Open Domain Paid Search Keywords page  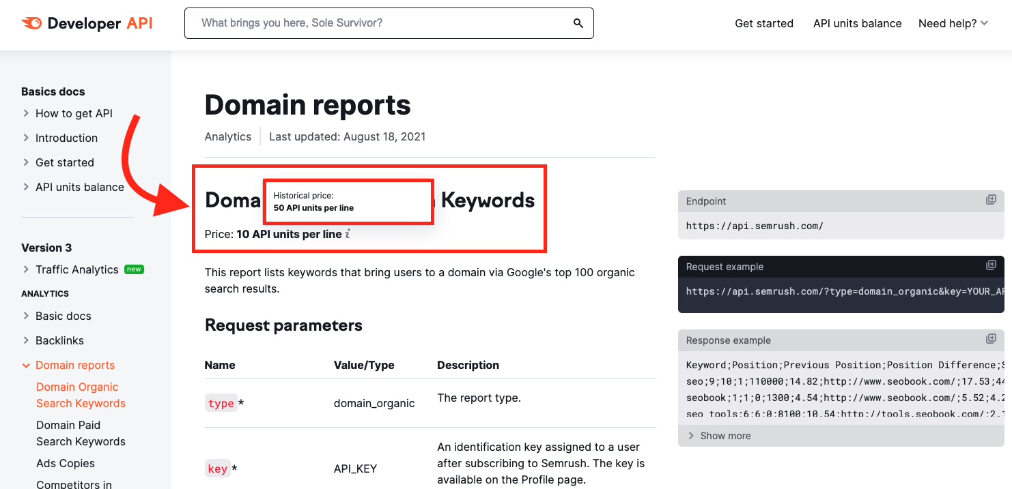pos(81,433)
